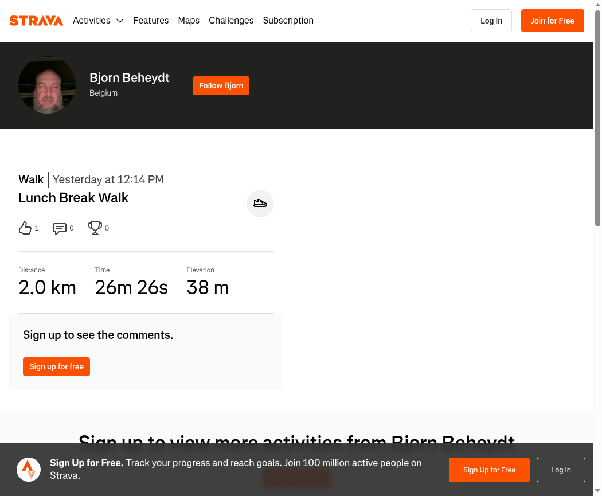Image resolution: width=602 pixels, height=496 pixels.
Task: Click the 38 m elevation value
Action: pos(208,287)
